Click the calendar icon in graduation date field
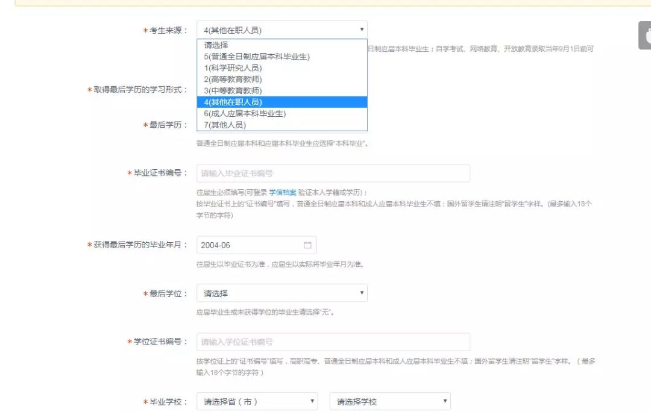 coord(307,245)
